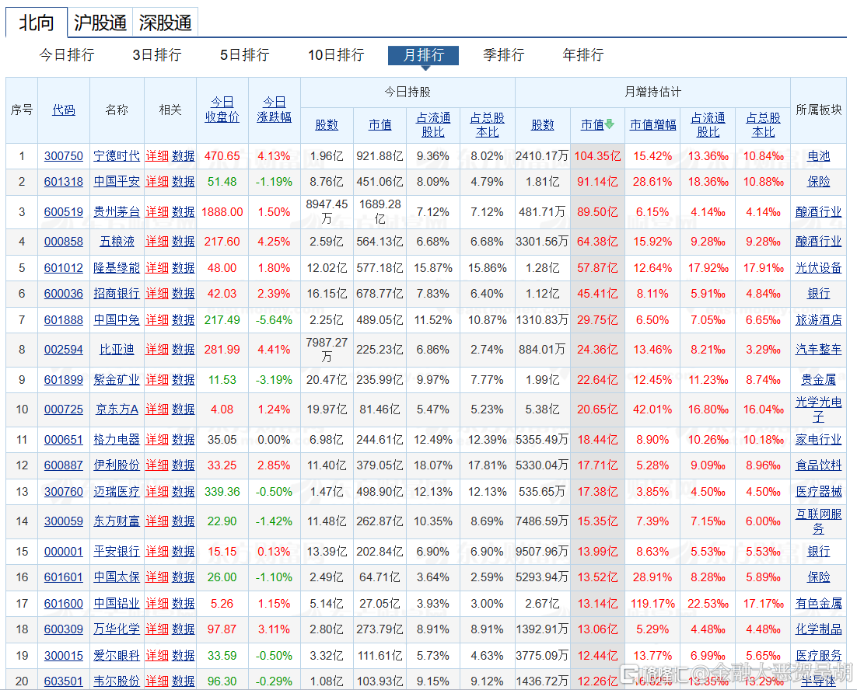857x690 pixels.
Task: Open stock code 601899 link
Action: (x=64, y=379)
